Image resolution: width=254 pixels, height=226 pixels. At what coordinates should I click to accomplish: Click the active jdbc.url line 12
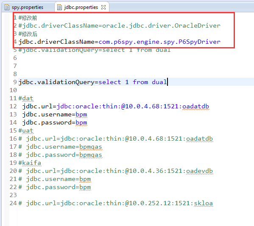pos(116,107)
